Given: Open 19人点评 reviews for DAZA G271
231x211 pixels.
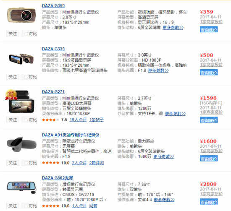Looking at the screenshot, I should click(x=78, y=120).
